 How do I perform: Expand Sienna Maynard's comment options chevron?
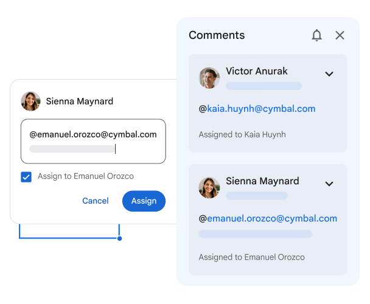coord(329,184)
